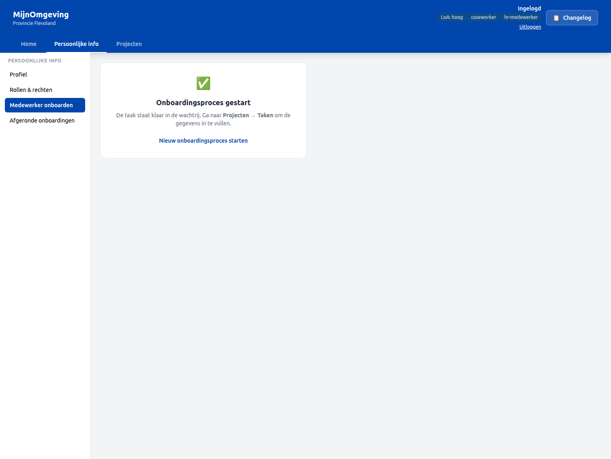Image resolution: width=611 pixels, height=459 pixels.
Task: Click the Provincie Flevoland subtitle
Action: coord(34,23)
